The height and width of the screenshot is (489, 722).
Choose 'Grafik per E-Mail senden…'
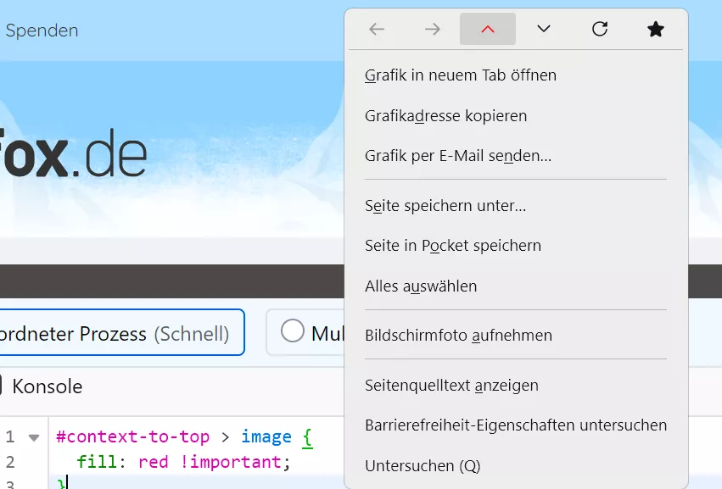[516, 156]
